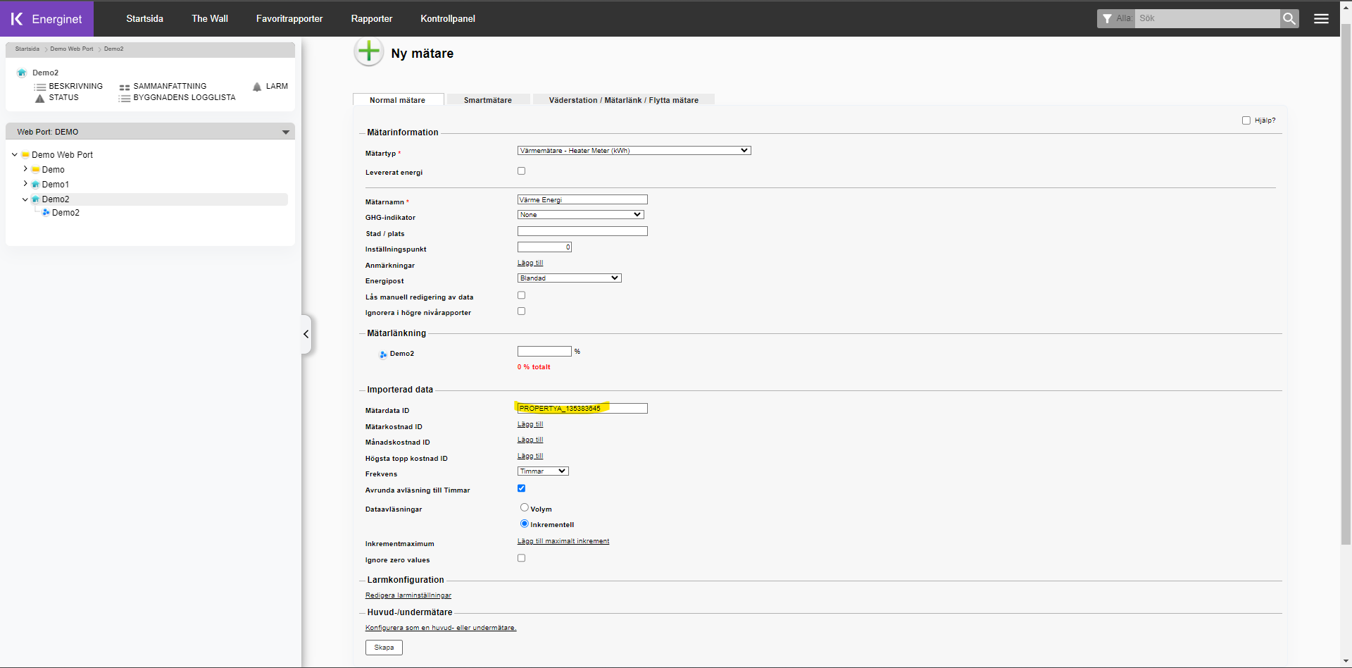Screen dimensions: 1352x668
Task: Click the Energinet logo icon
Action: point(17,19)
